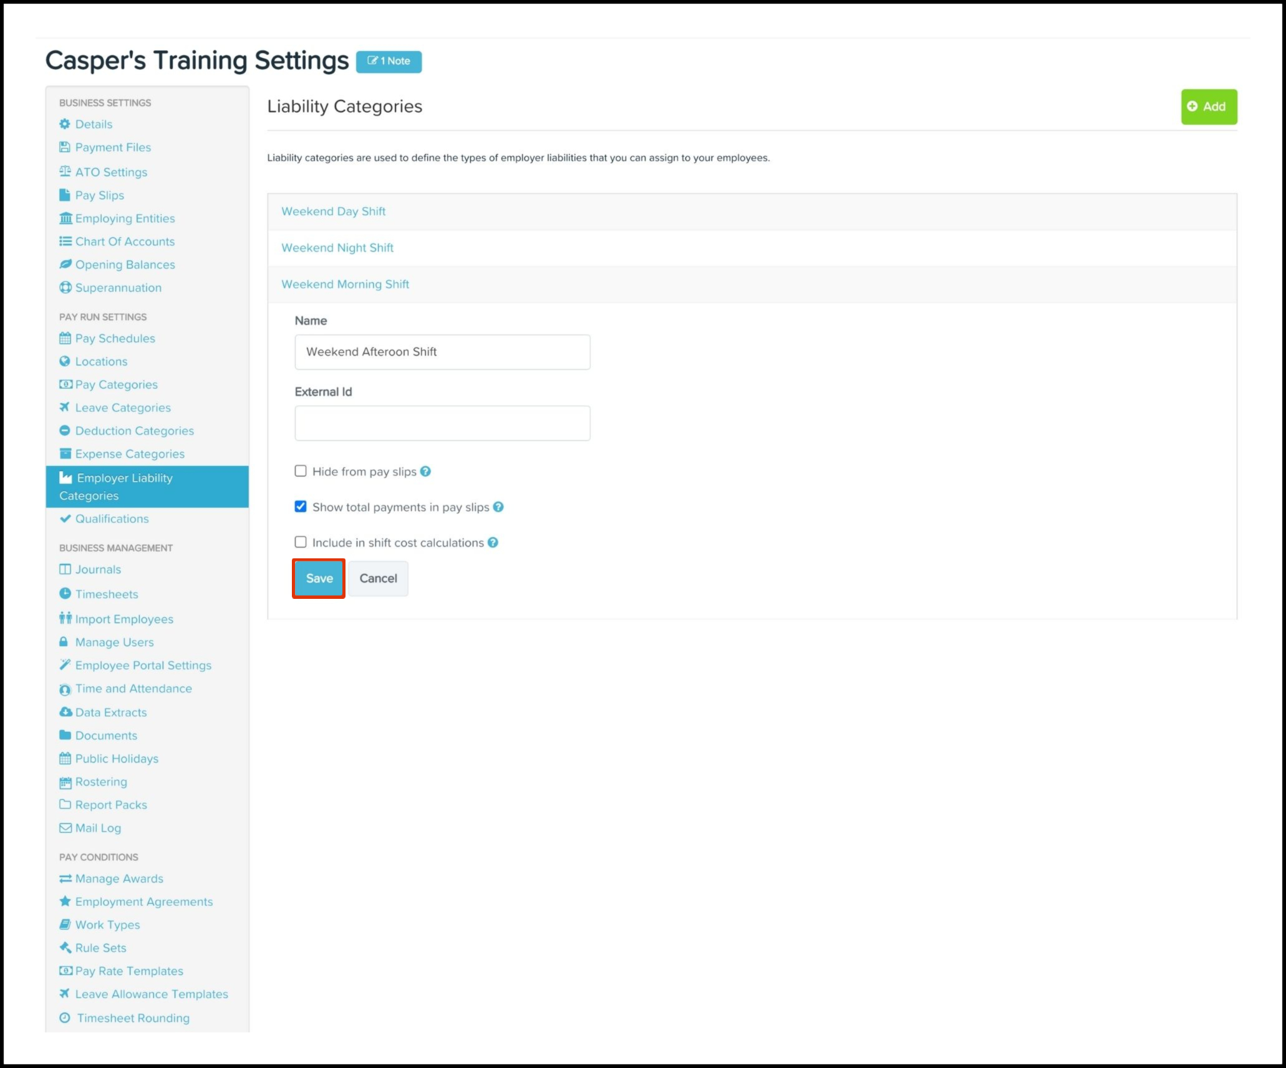Viewport: 1286px width, 1068px height.
Task: Click the gear icon next to Details
Action: 65,124
